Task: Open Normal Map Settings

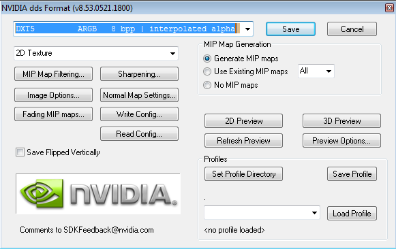Action: point(140,95)
